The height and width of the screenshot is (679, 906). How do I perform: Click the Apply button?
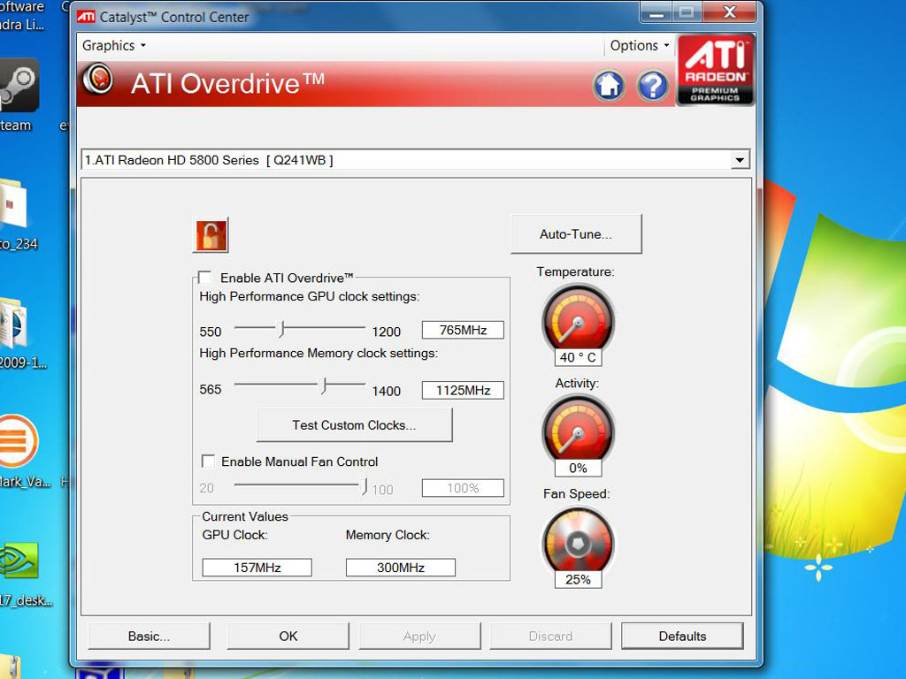point(419,636)
